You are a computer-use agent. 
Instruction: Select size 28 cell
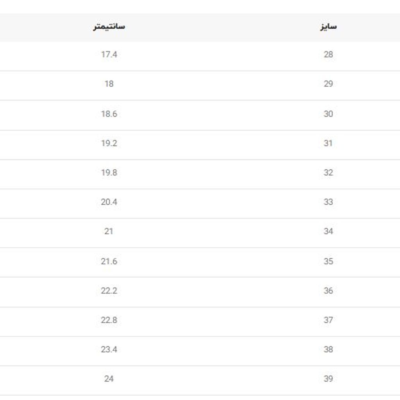click(328, 55)
